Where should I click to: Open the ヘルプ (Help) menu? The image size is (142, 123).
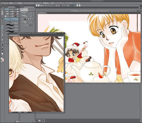click(77, 3)
